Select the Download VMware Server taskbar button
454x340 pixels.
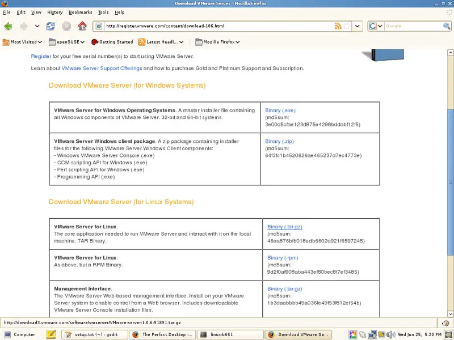tap(299, 334)
